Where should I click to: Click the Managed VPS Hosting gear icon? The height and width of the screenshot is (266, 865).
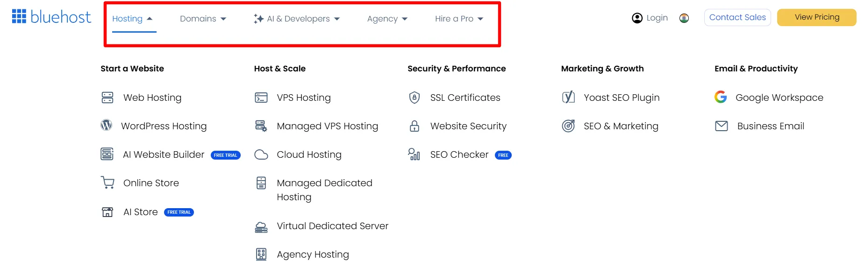[x=261, y=126]
